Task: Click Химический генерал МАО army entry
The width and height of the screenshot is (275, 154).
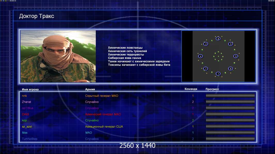Action: [x=103, y=114]
